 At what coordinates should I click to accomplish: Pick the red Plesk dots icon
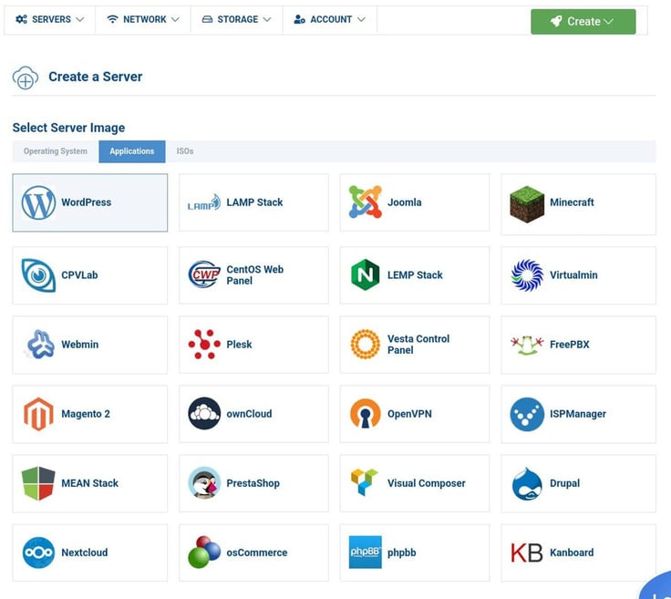[x=204, y=344]
